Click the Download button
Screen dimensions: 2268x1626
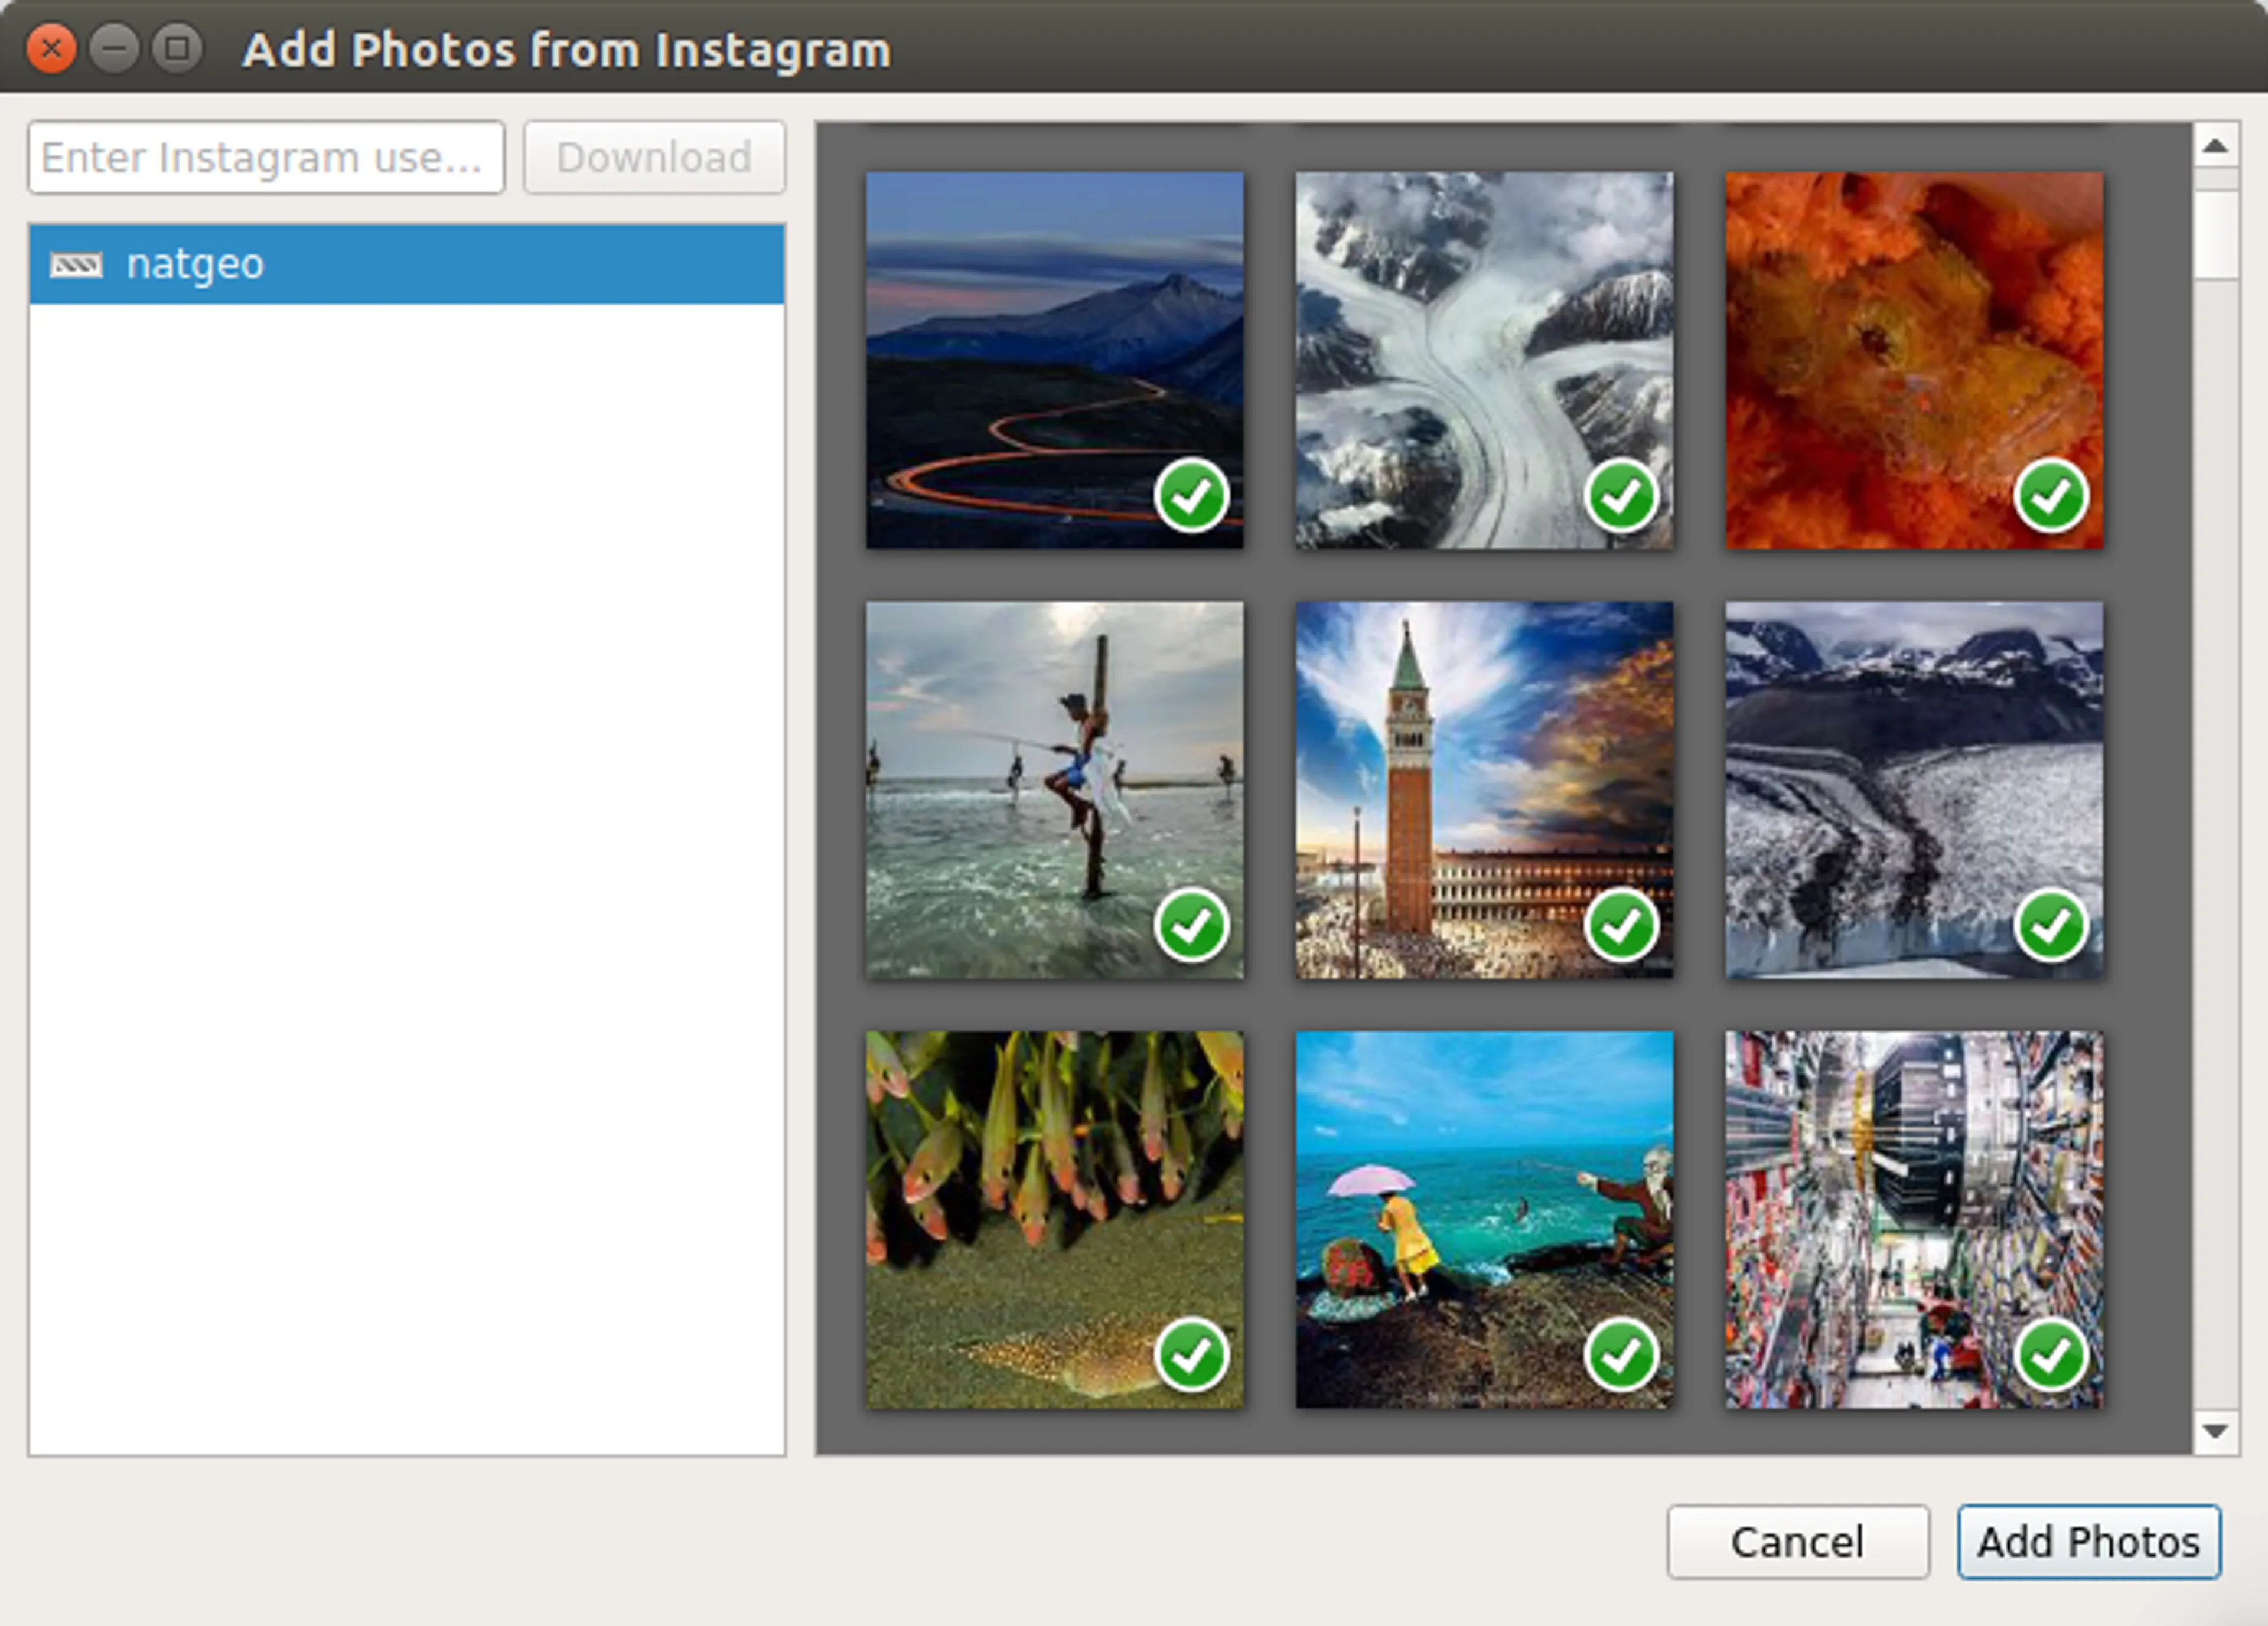(654, 158)
